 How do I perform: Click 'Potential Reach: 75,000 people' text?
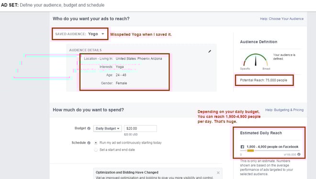263,80
